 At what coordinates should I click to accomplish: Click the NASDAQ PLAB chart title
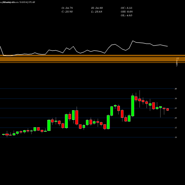click(x=27, y=2)
